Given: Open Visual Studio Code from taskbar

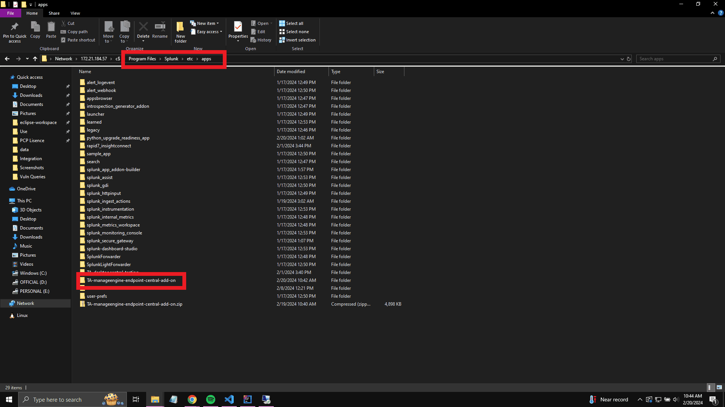Looking at the screenshot, I should pos(229,399).
